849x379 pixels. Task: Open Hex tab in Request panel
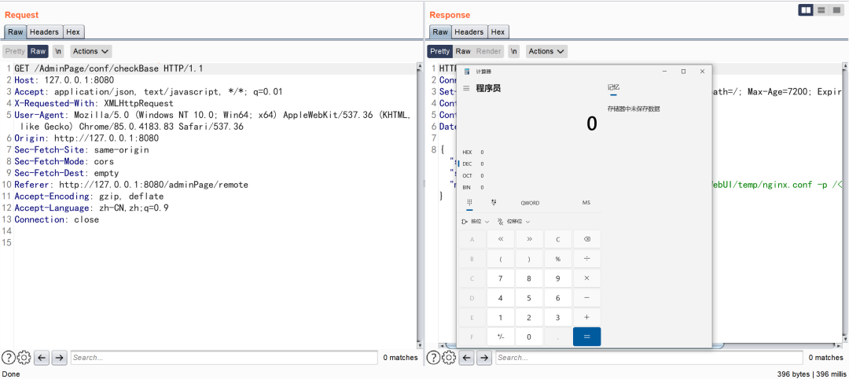[x=73, y=32]
